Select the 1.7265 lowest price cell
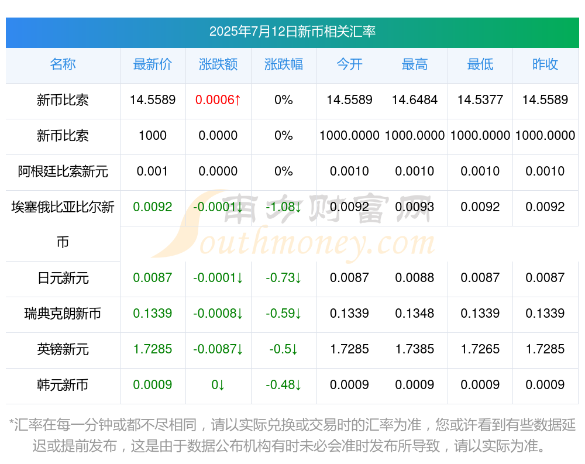The image size is (585, 464). pyautogui.click(x=480, y=349)
